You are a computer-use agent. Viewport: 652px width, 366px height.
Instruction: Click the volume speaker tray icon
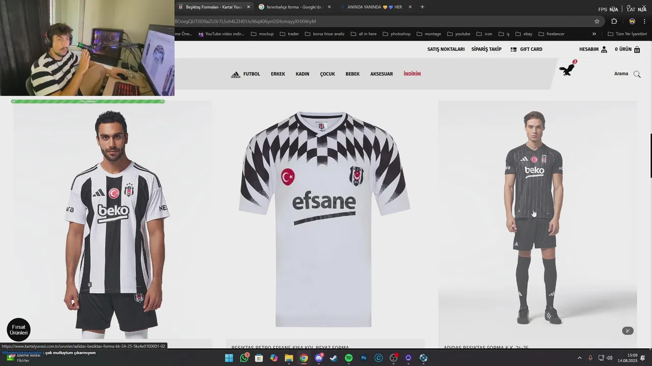tap(610, 358)
